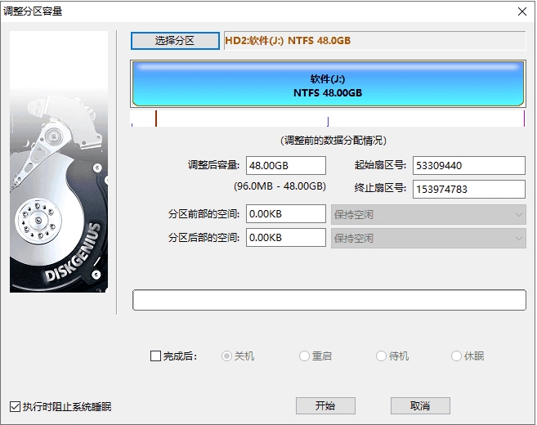The image size is (537, 425).
Task: Click the 开始 button
Action: point(325,406)
